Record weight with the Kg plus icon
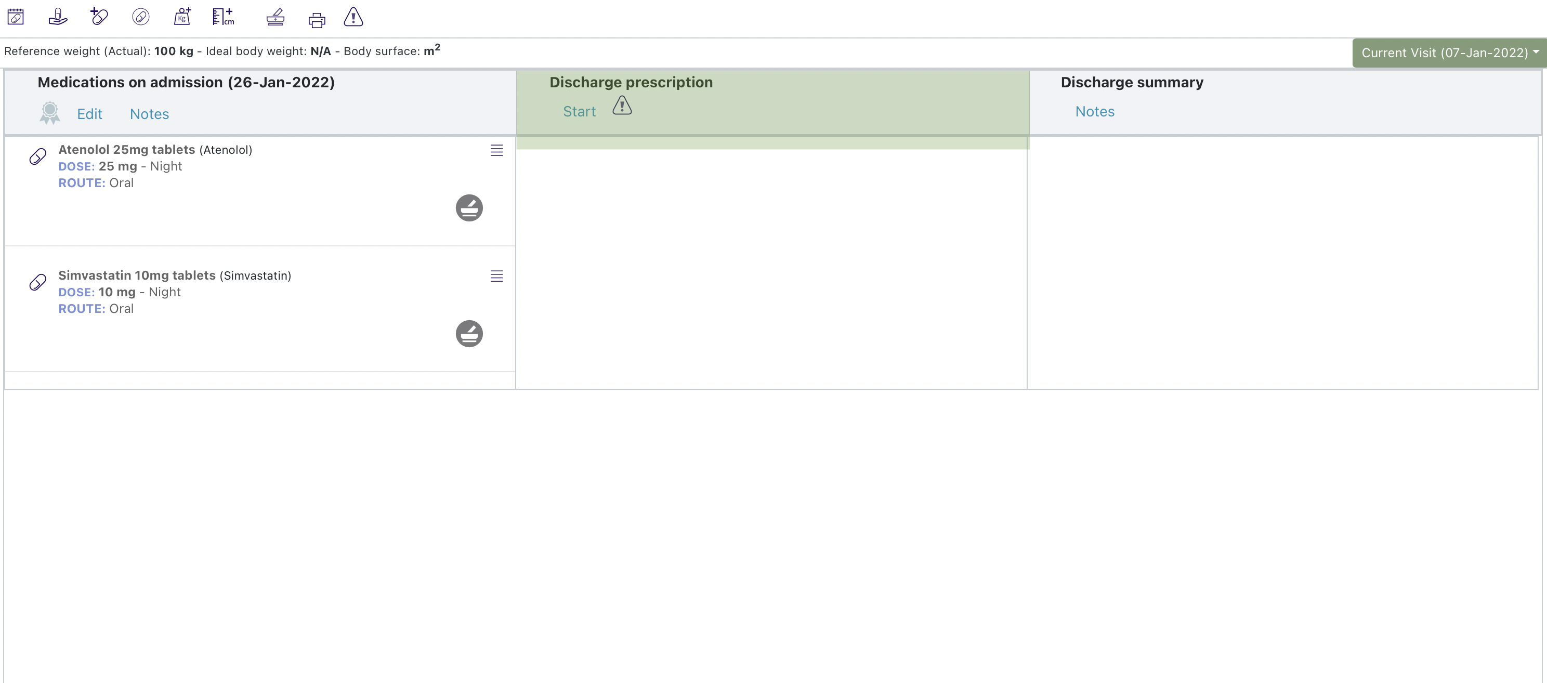This screenshot has height=683, width=1547. 182,17
